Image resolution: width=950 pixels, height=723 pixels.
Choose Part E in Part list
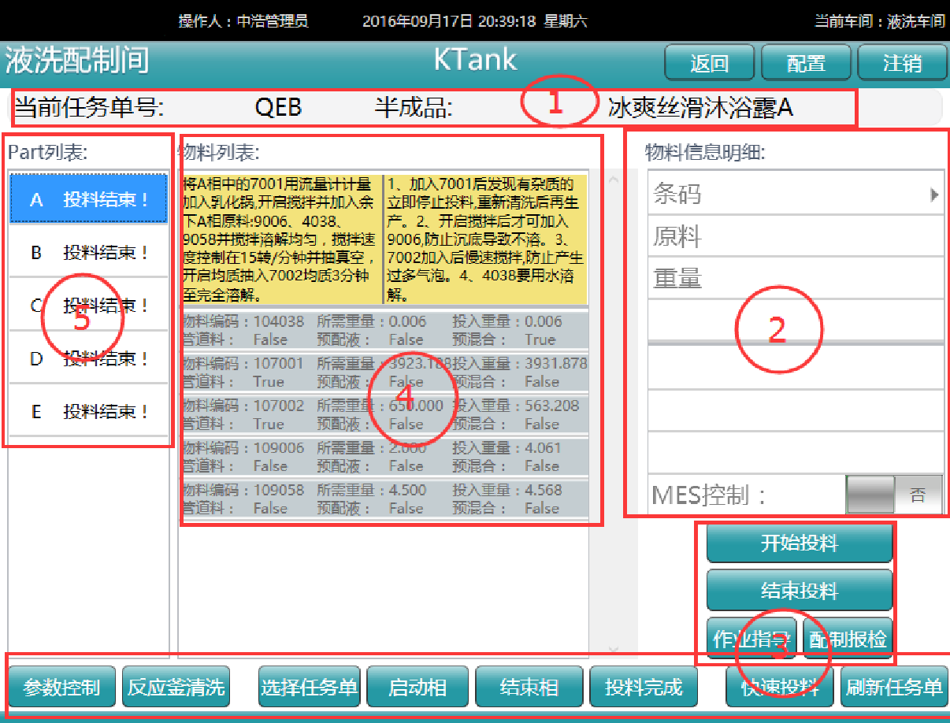click(x=88, y=411)
